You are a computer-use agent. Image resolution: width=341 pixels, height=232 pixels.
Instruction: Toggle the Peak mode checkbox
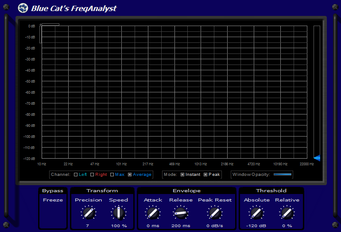(205, 175)
